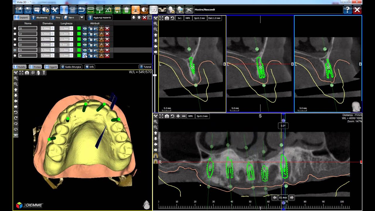Click the green color swatch for implant 26
This screenshot has width=375, height=211.
click(79, 55)
